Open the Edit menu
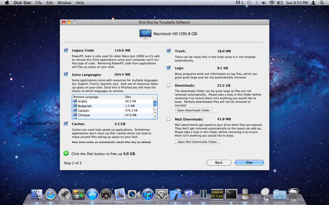The width and height of the screenshot is (329, 205). (50, 3)
